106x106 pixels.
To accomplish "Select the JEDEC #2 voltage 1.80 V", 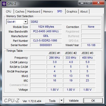I will 71,90.
